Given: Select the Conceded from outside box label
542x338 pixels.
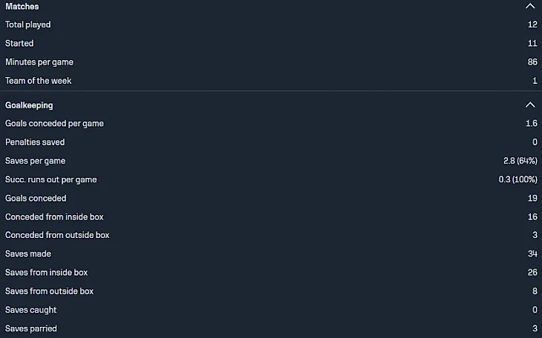Looking at the screenshot, I should click(x=57, y=235).
